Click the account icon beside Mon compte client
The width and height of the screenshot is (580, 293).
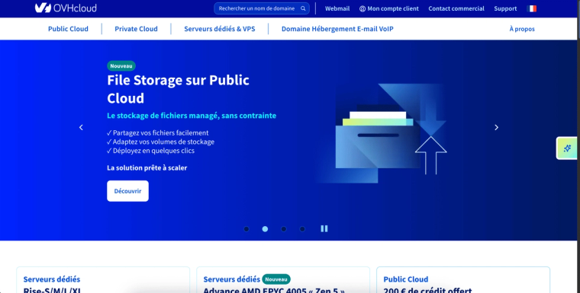click(362, 9)
